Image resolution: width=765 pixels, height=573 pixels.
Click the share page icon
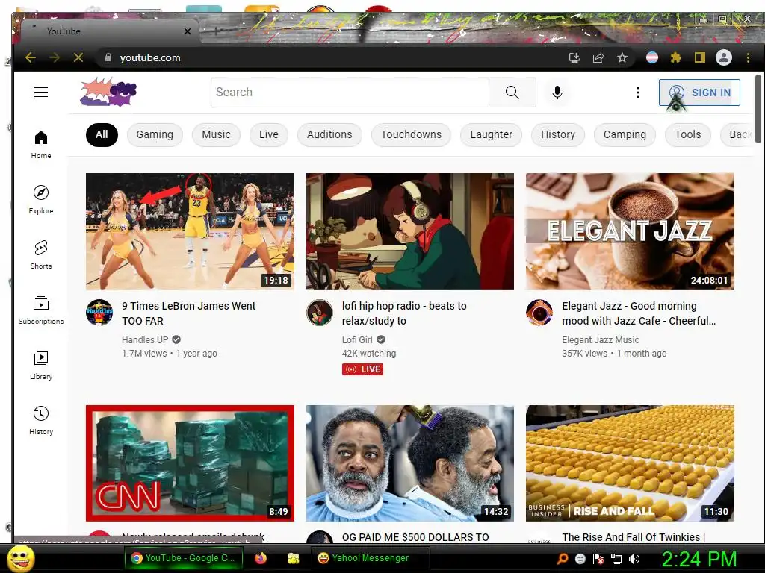pyautogui.click(x=598, y=58)
